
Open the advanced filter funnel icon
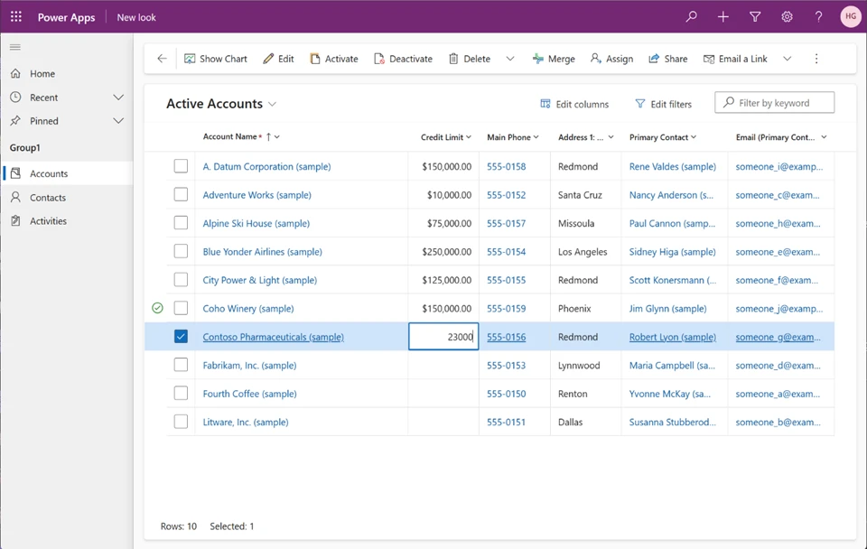pyautogui.click(x=755, y=17)
